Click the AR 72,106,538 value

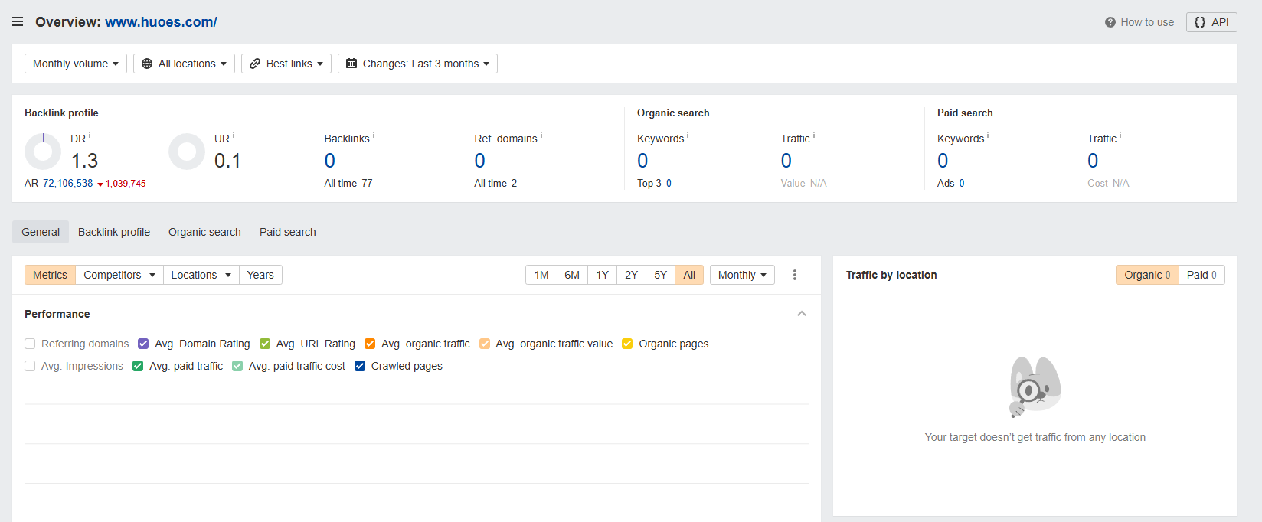[68, 184]
